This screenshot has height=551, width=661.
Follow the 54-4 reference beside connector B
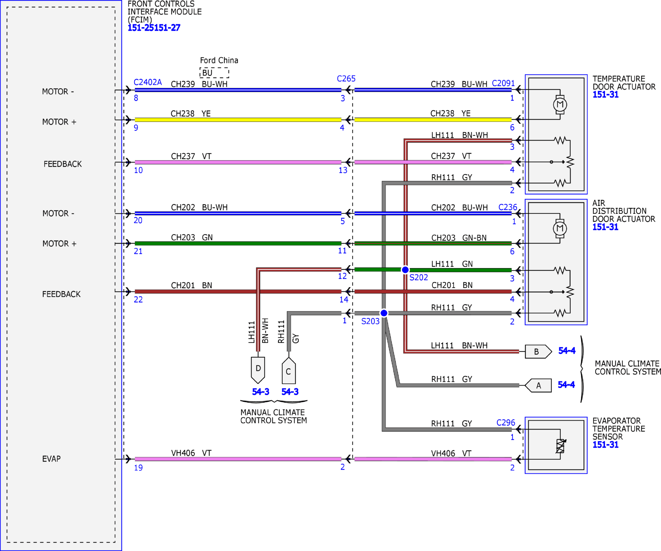pyautogui.click(x=567, y=350)
